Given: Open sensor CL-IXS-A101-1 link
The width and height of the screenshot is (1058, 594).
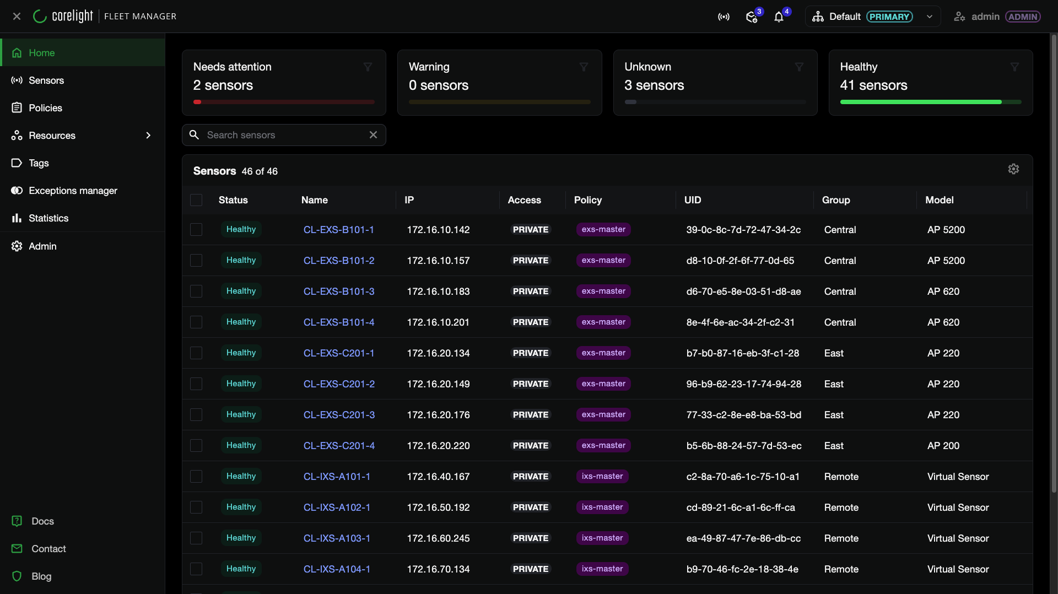Looking at the screenshot, I should pos(337,477).
